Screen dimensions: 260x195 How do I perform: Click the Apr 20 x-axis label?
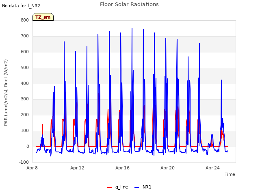click(167, 168)
